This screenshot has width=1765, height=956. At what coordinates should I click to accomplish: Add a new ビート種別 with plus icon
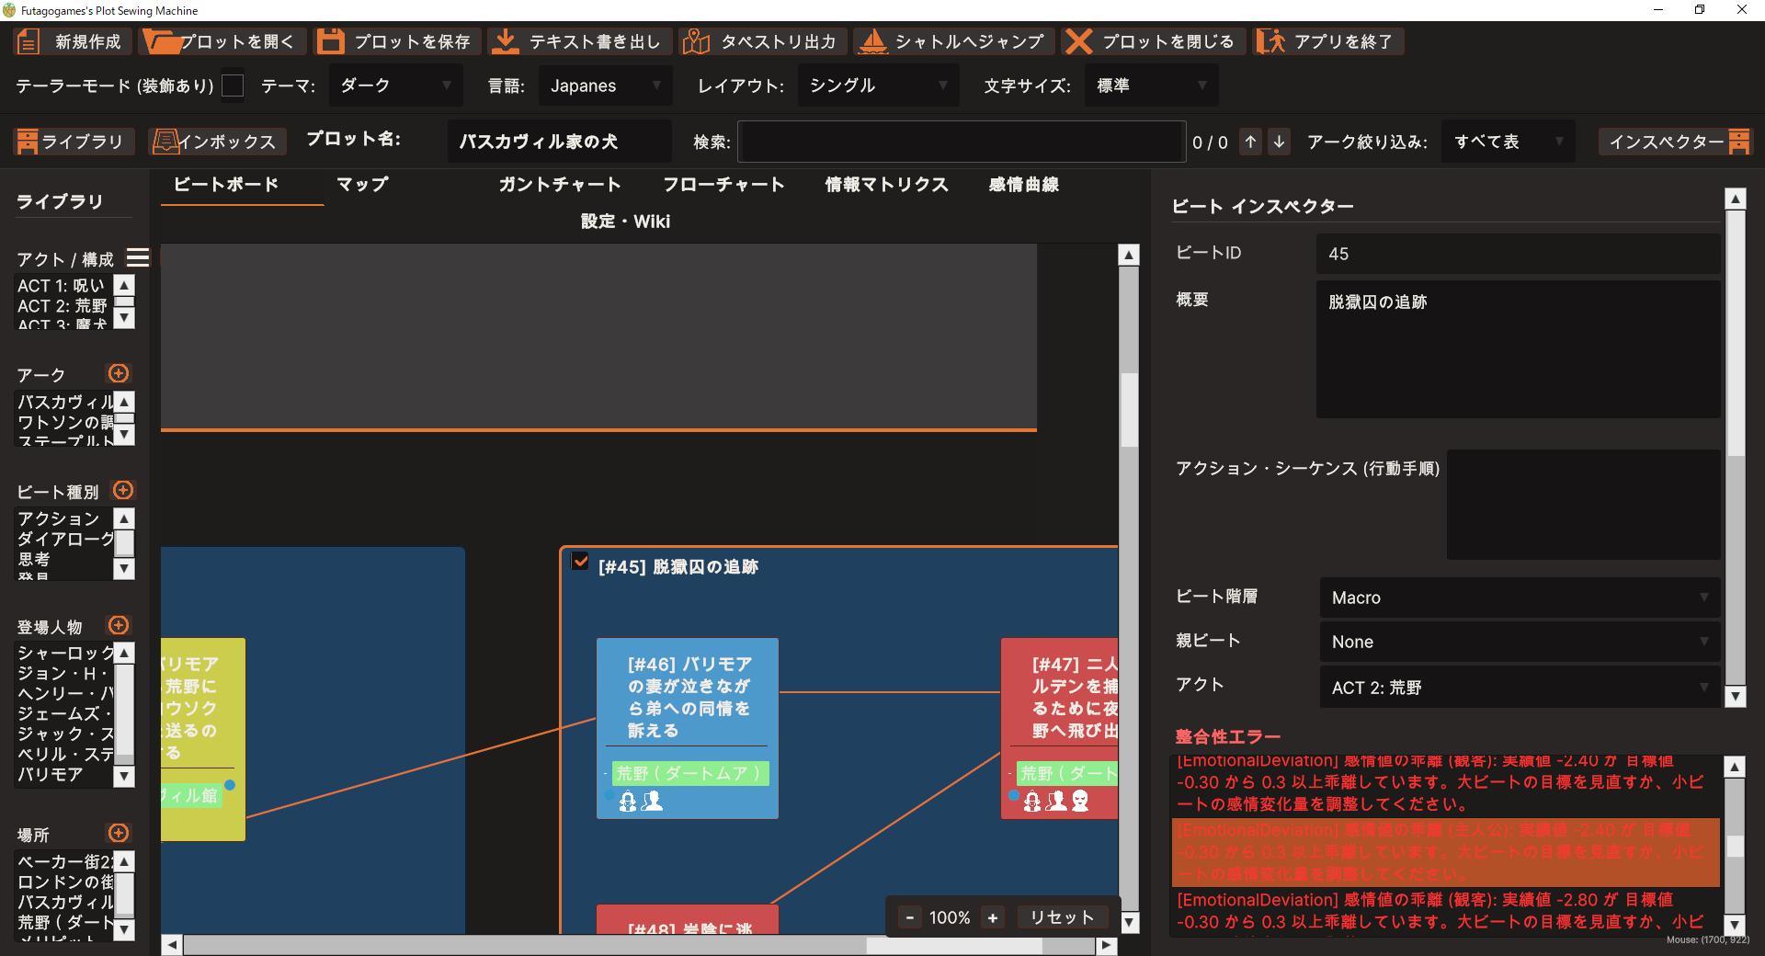pos(123,490)
